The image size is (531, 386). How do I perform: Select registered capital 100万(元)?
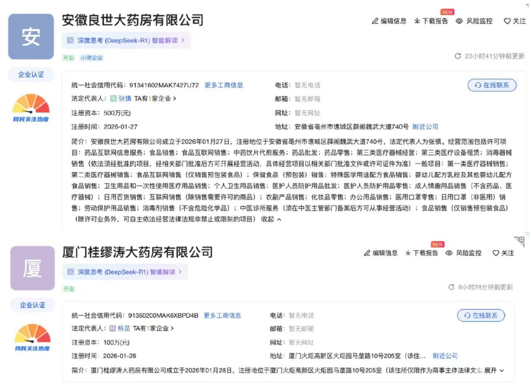(x=116, y=343)
